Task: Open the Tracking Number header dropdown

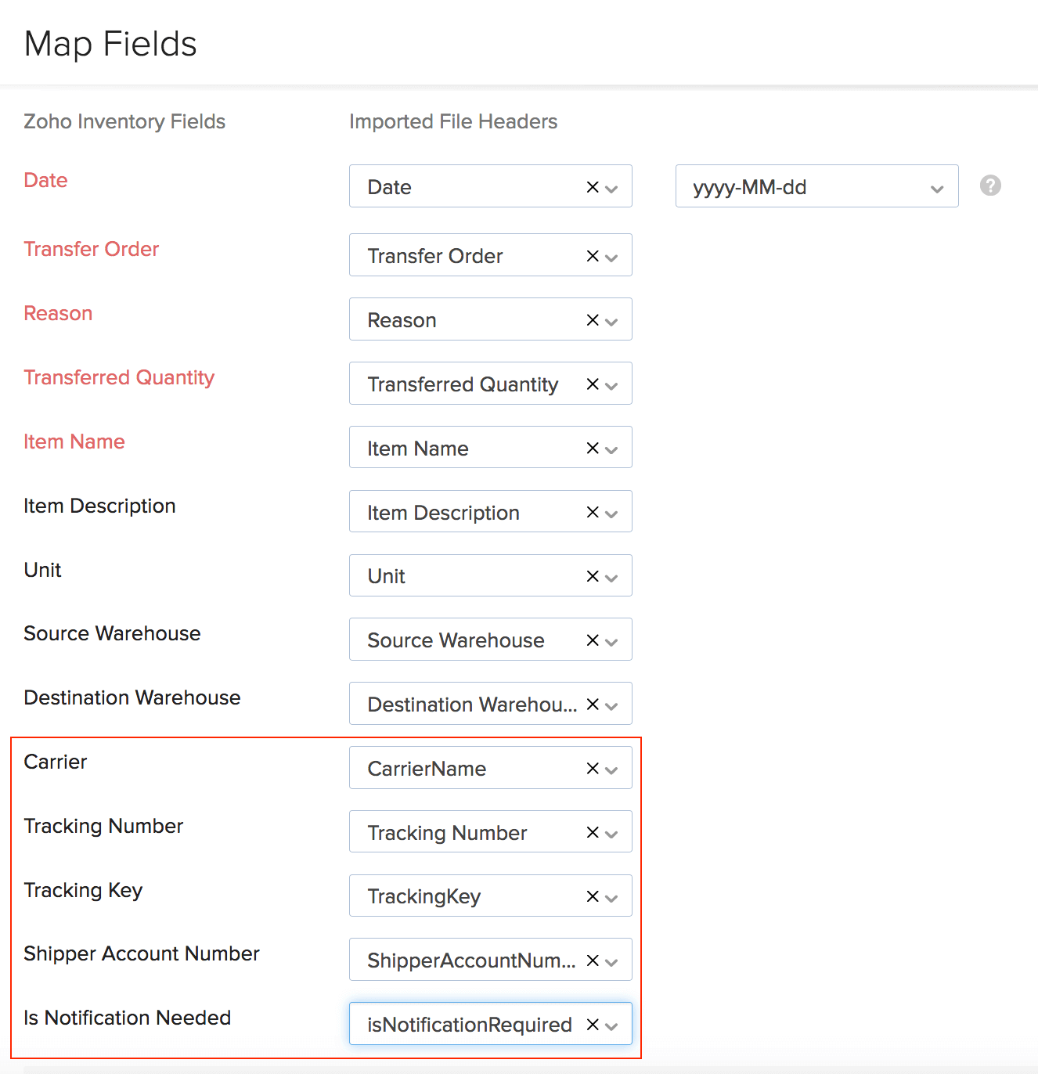Action: tap(611, 832)
